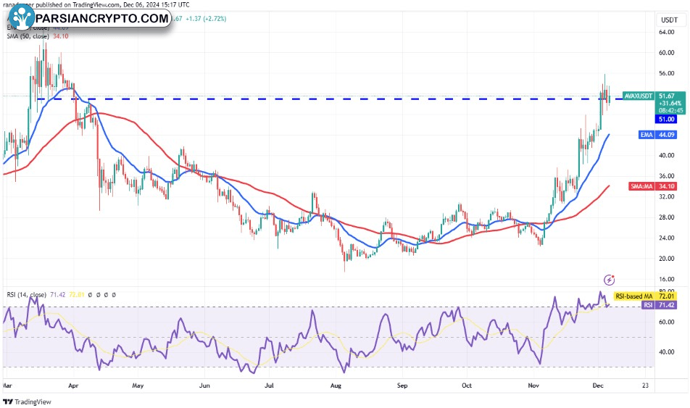Click the +1.37 (+2.72%) change text
690x408 pixels.
click(x=206, y=19)
